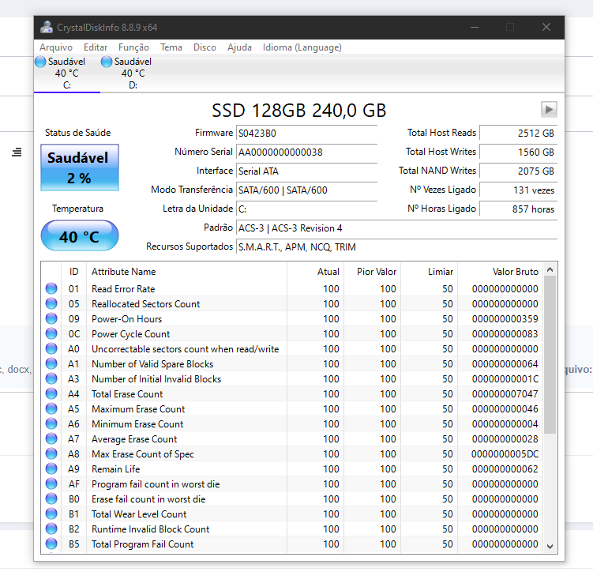Click the serial number field AA0000000000038
593x587 pixels.
[306, 152]
